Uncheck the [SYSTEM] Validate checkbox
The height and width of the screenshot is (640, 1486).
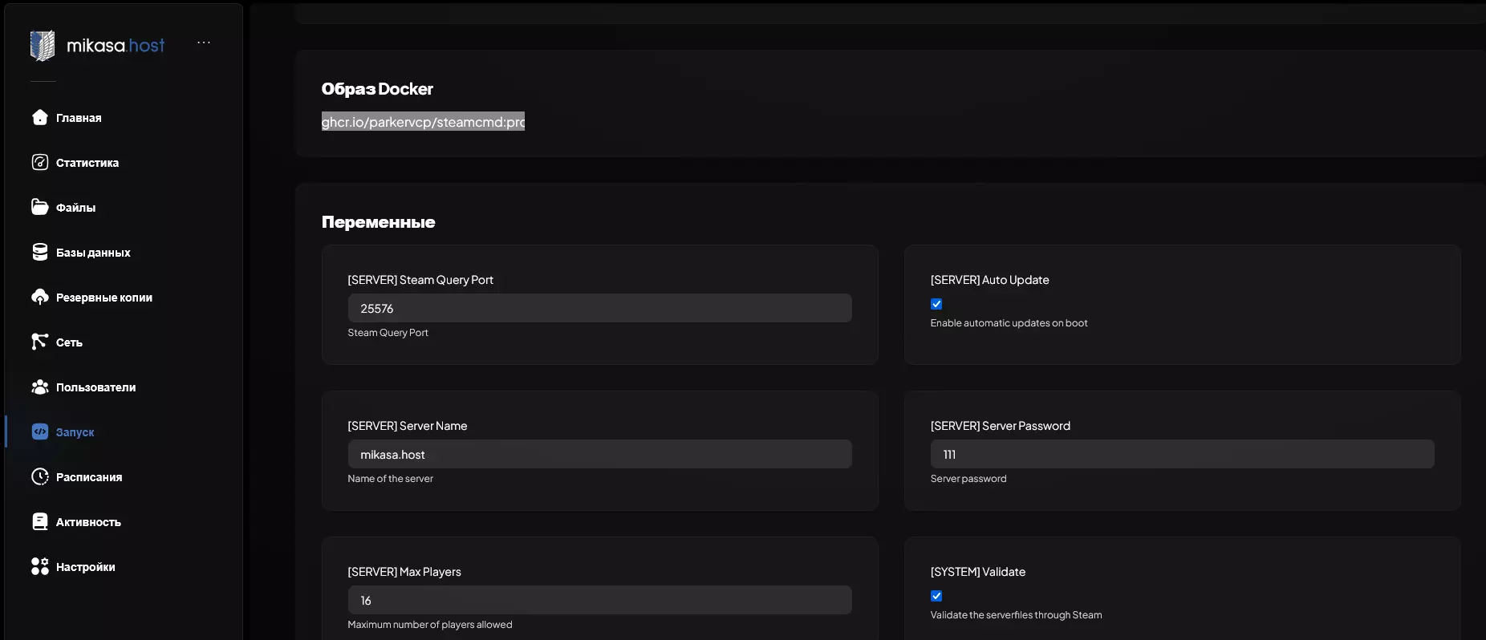pyautogui.click(x=936, y=596)
